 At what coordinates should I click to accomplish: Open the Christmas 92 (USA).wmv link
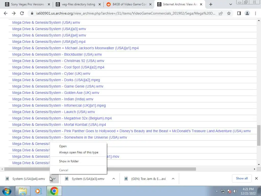[x=58, y=61]
